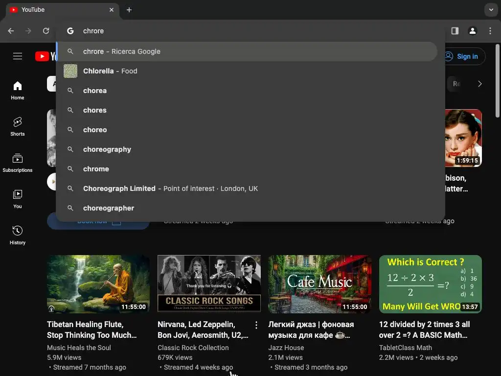The height and width of the screenshot is (376, 501).
Task: Visit the Jazz House channel
Action: point(286,348)
